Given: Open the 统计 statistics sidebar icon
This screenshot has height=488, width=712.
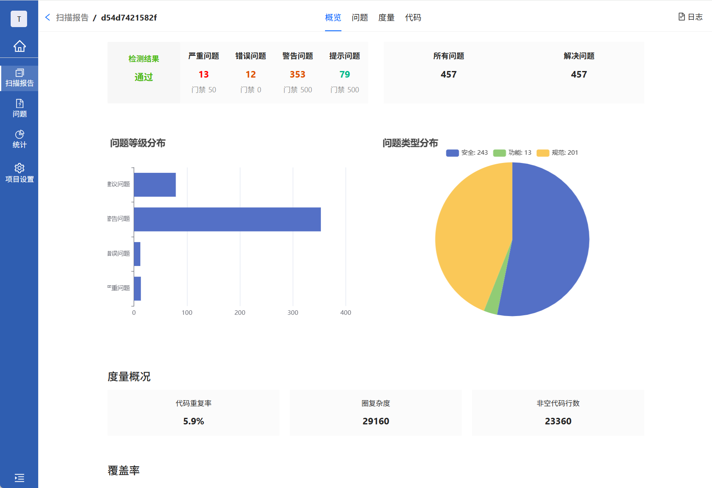Looking at the screenshot, I should [19, 139].
